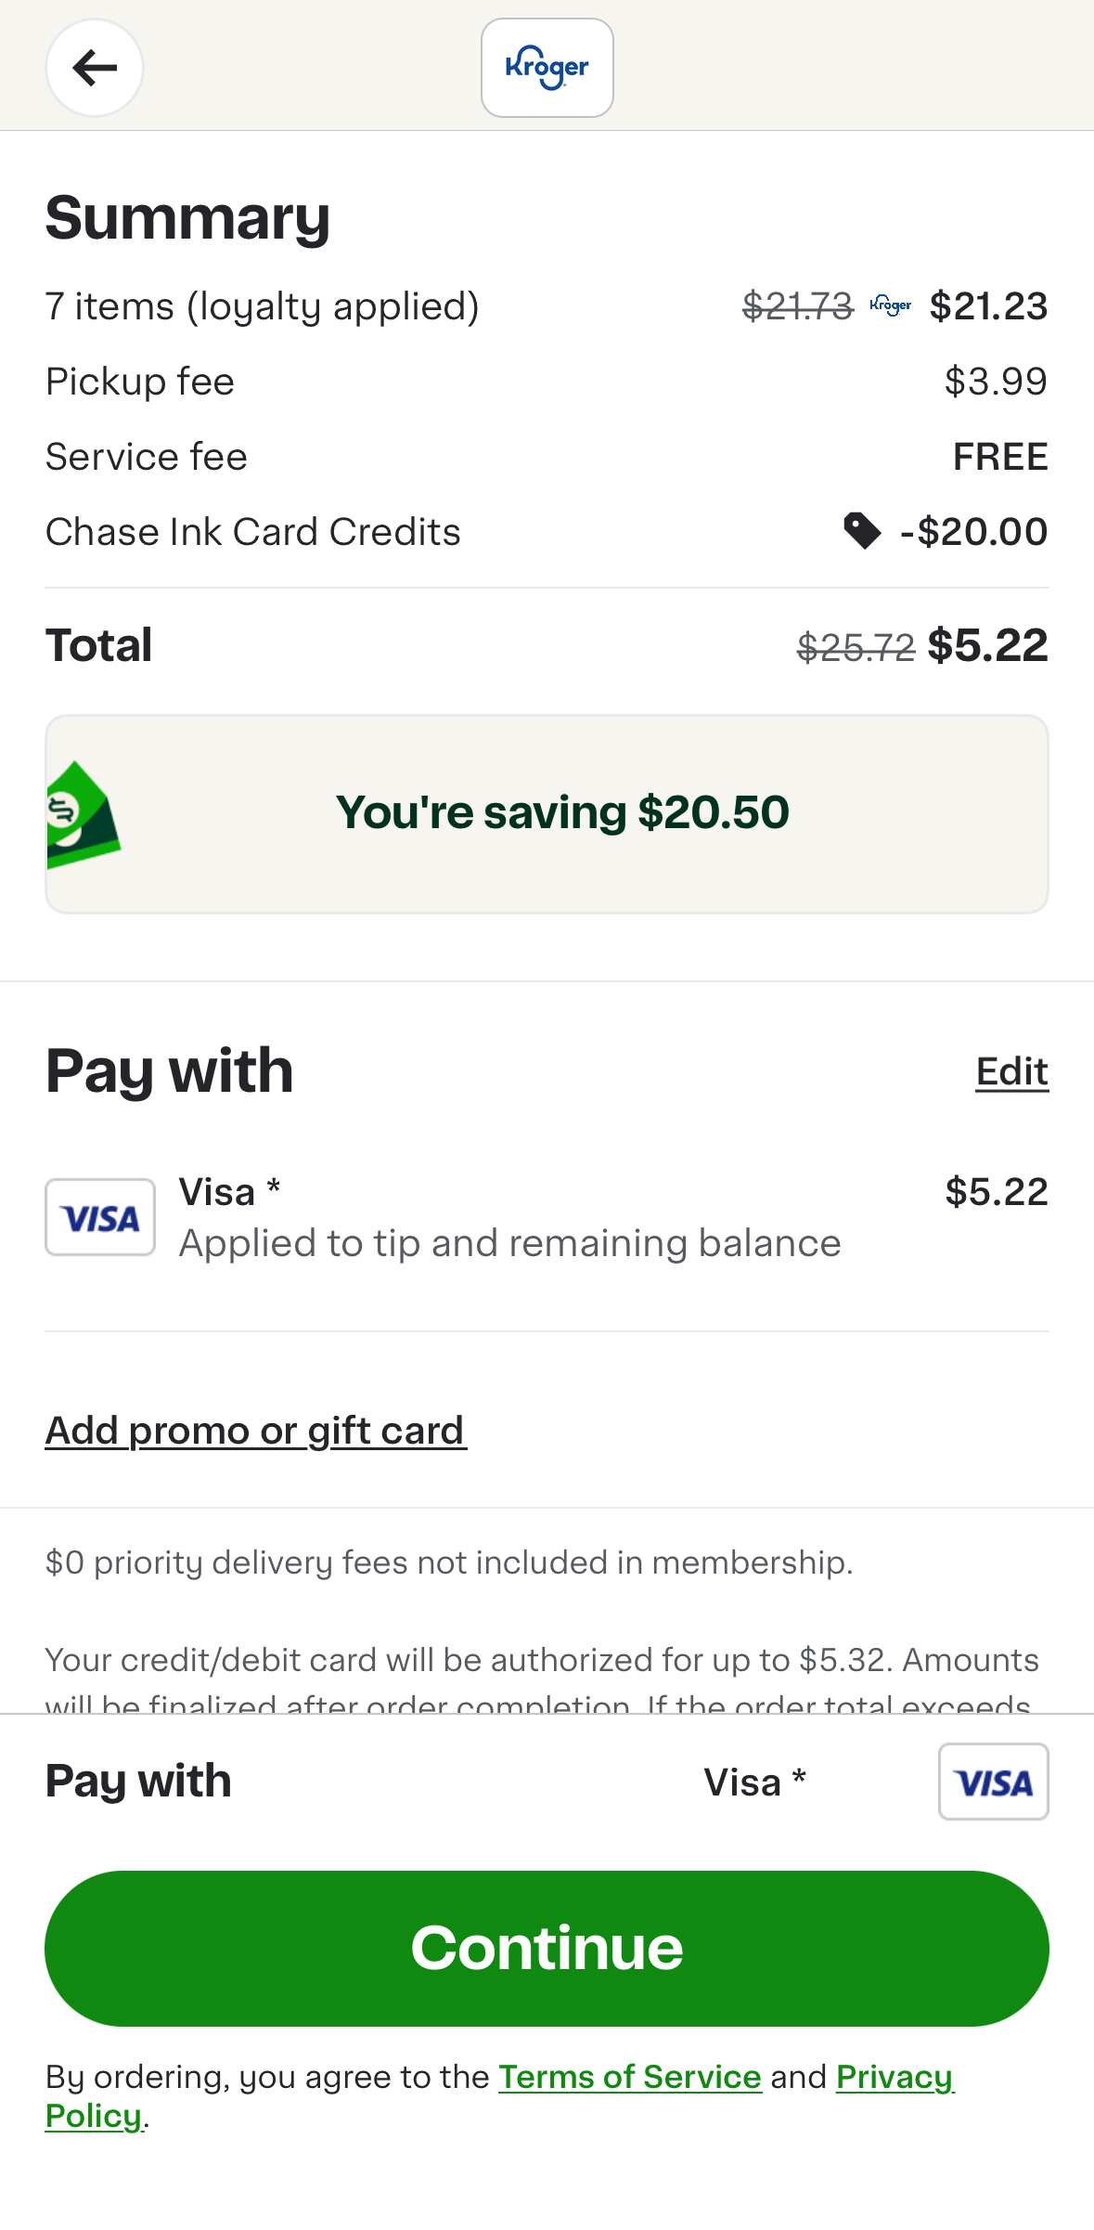Select Add promo or gift card

[x=254, y=1430]
